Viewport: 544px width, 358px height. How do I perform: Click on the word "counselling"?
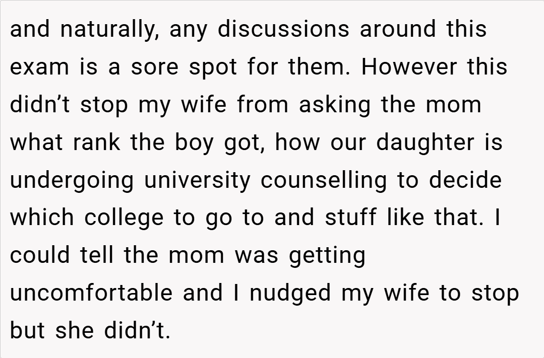pos(324,181)
